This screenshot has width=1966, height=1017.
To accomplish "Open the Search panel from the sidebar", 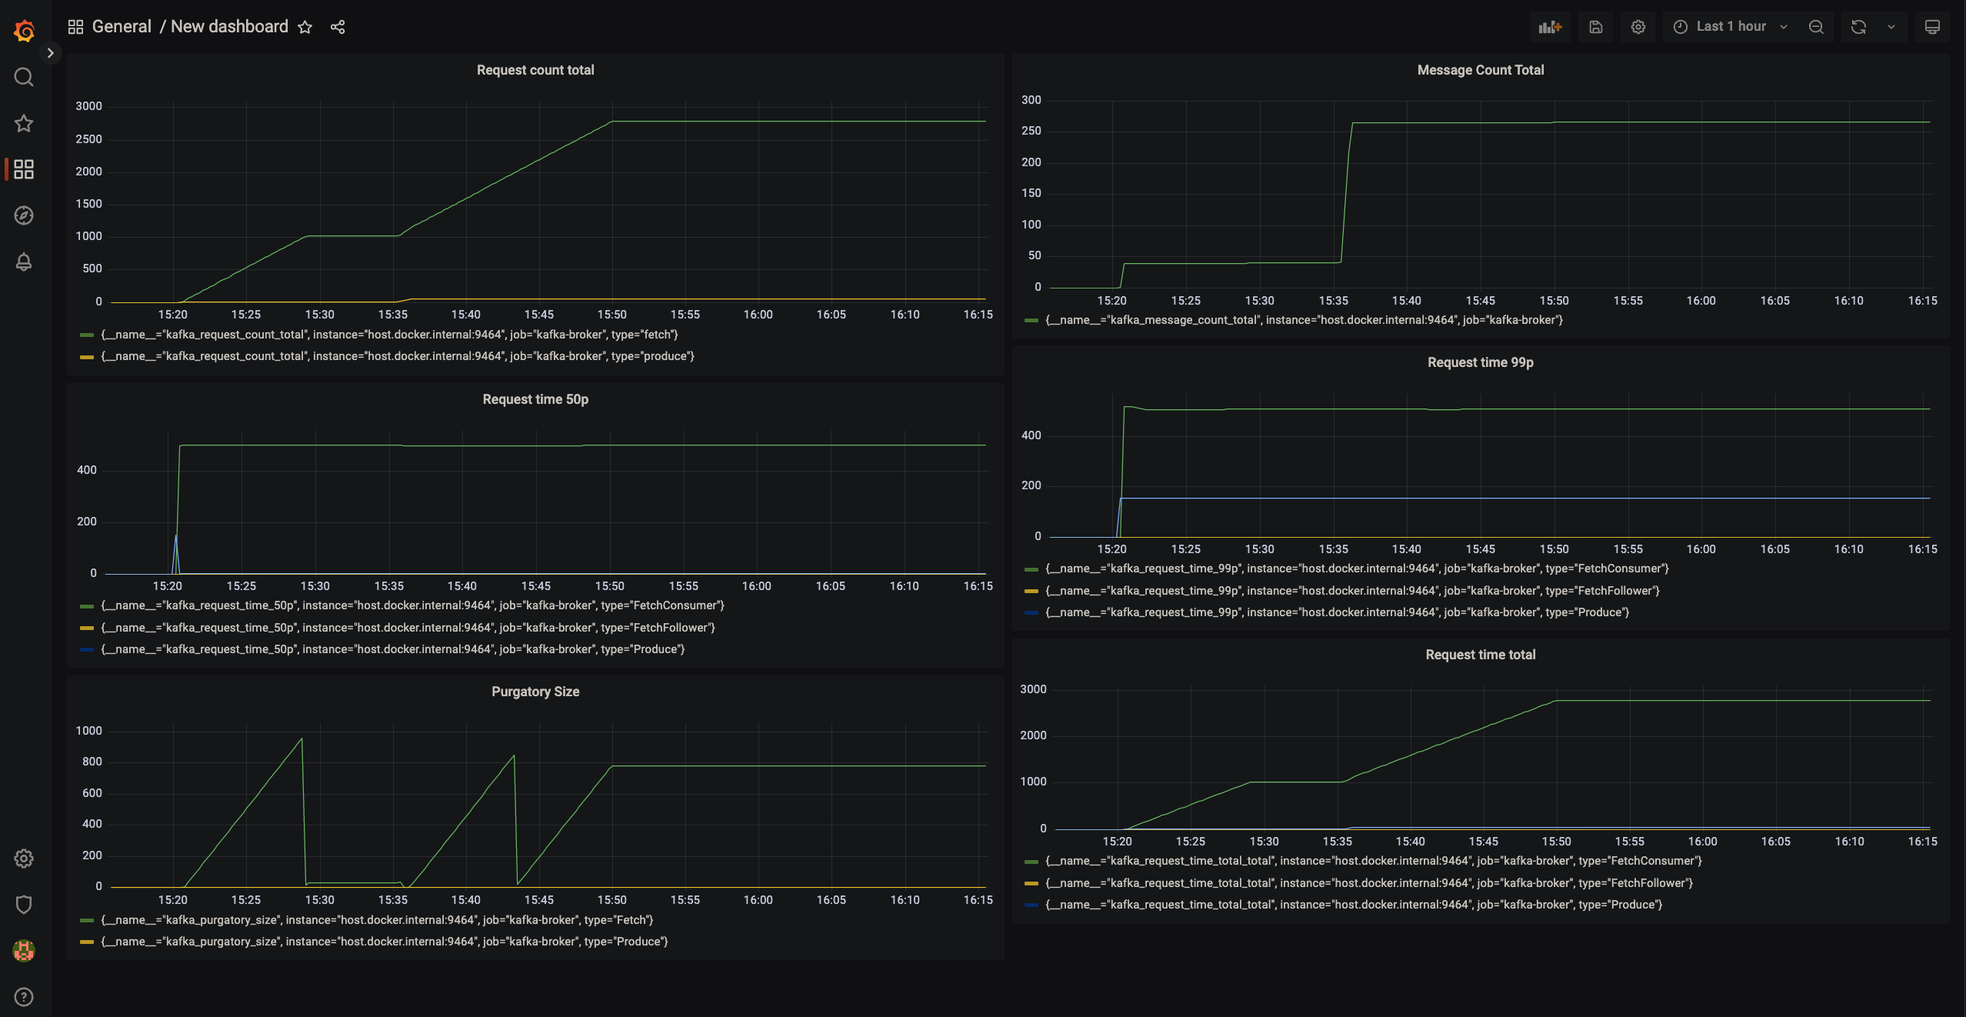I will click(x=23, y=77).
